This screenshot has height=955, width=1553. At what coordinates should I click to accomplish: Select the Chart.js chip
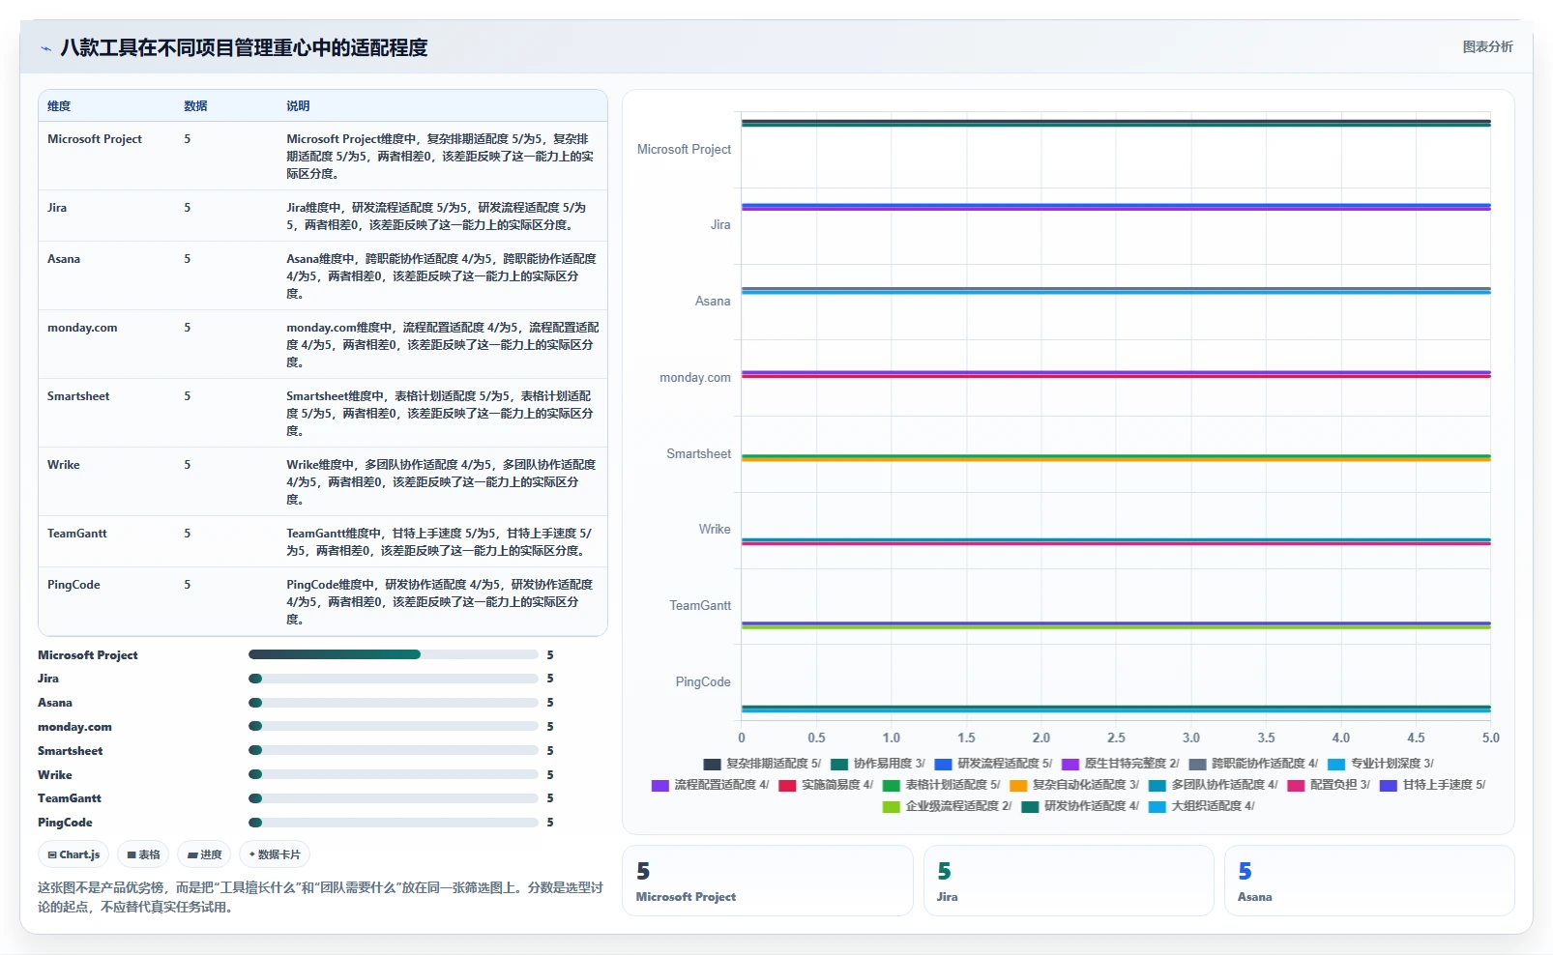[73, 854]
